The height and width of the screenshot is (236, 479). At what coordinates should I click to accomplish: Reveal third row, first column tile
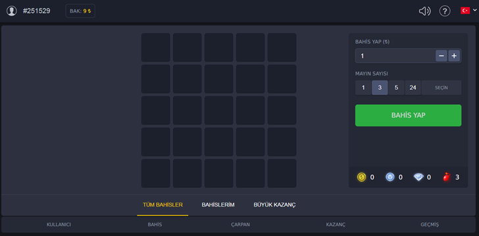(156, 111)
